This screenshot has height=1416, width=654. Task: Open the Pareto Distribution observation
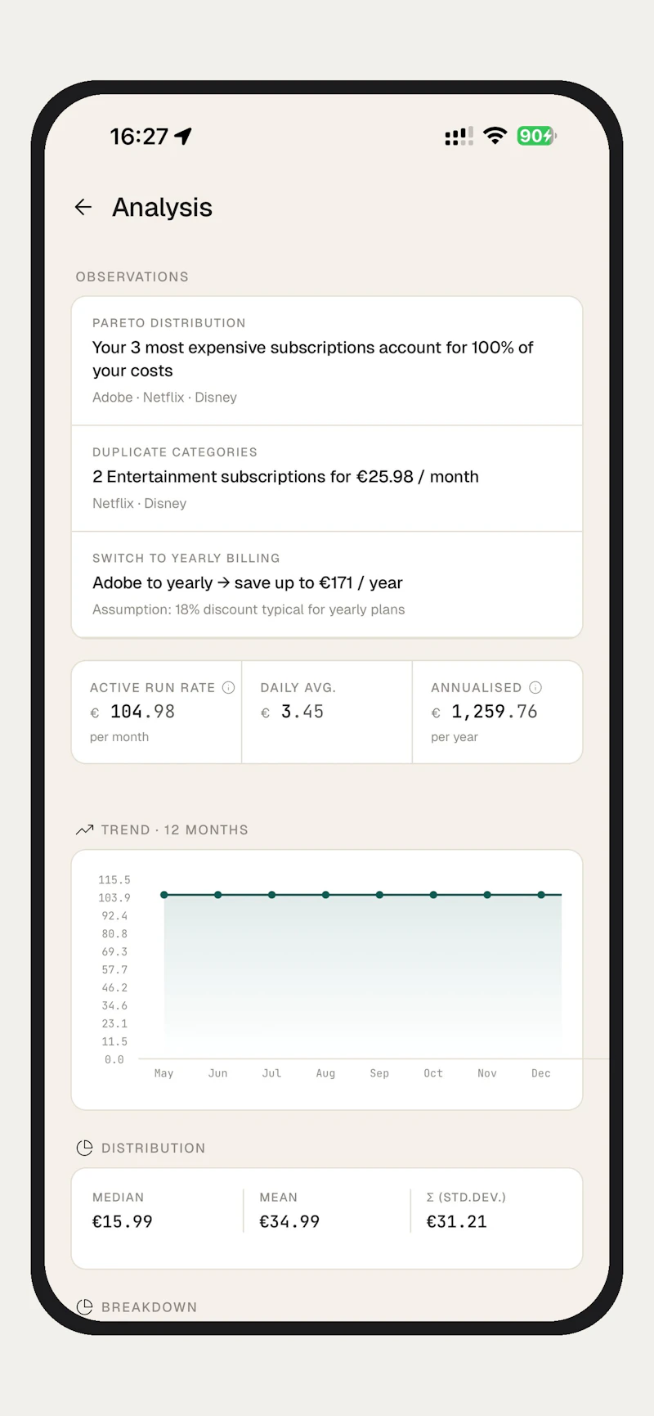point(327,361)
